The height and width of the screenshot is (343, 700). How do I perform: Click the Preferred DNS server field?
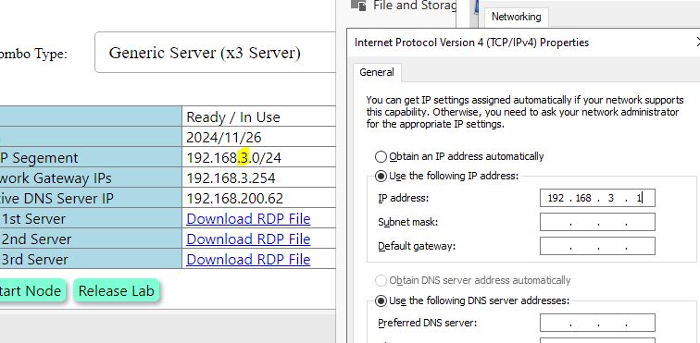tap(597, 323)
